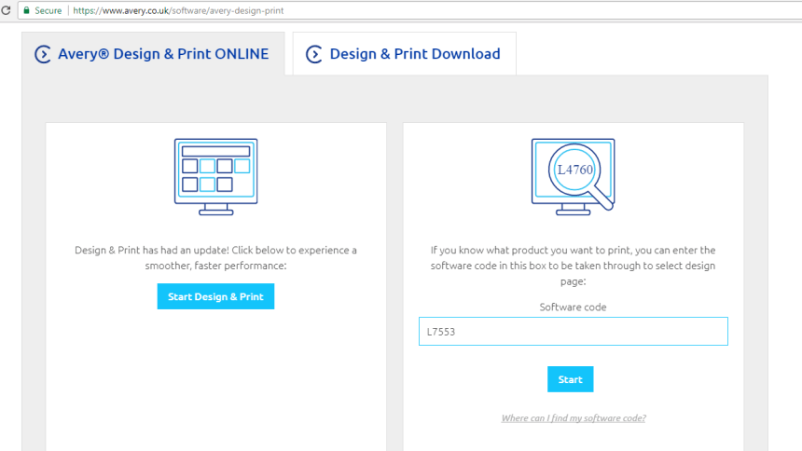Select the avery.co.uk URL in the address bar
The height and width of the screenshot is (451, 802).
pyautogui.click(x=178, y=11)
